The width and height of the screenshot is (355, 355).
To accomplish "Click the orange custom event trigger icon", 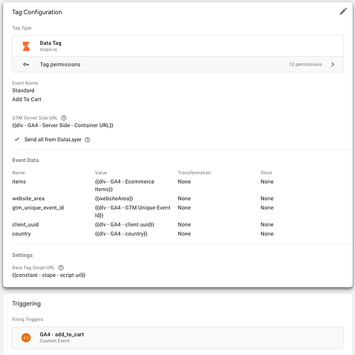I will pyautogui.click(x=26, y=337).
